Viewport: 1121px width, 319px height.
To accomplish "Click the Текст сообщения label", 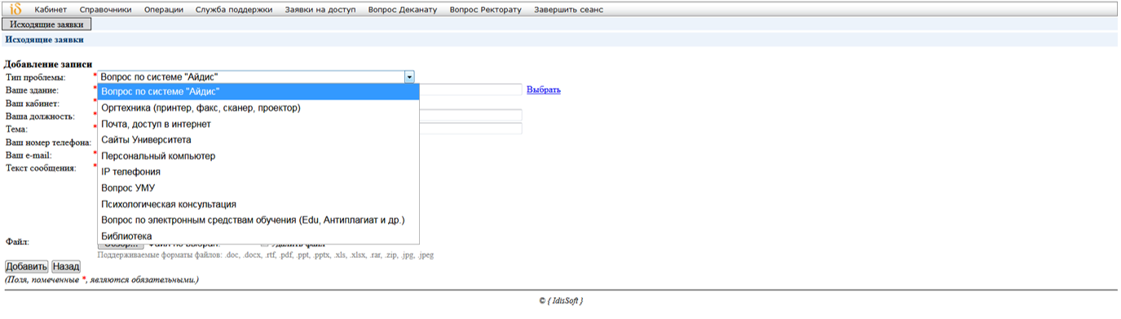I will pyautogui.click(x=41, y=168).
